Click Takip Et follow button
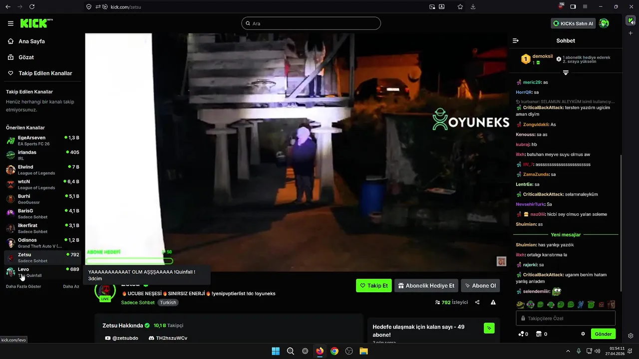Image resolution: width=639 pixels, height=359 pixels. pyautogui.click(x=374, y=286)
